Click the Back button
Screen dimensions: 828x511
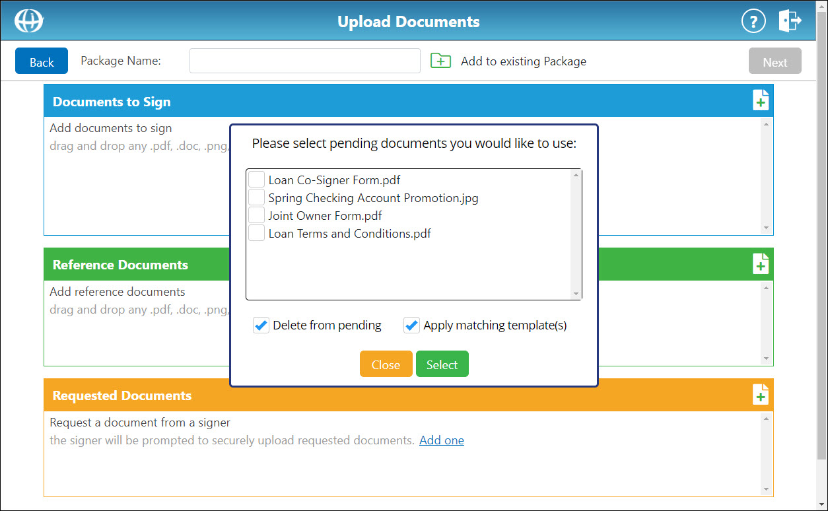click(x=41, y=60)
